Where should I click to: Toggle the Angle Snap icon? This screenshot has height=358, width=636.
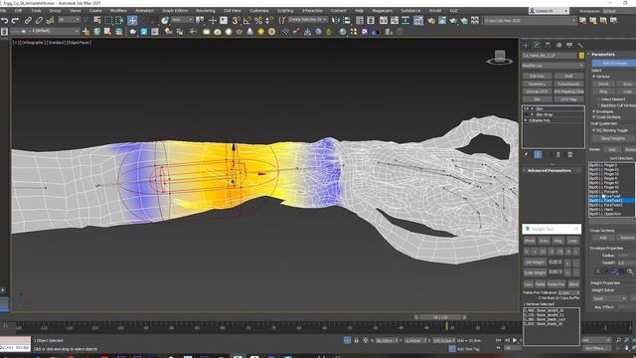click(247, 20)
